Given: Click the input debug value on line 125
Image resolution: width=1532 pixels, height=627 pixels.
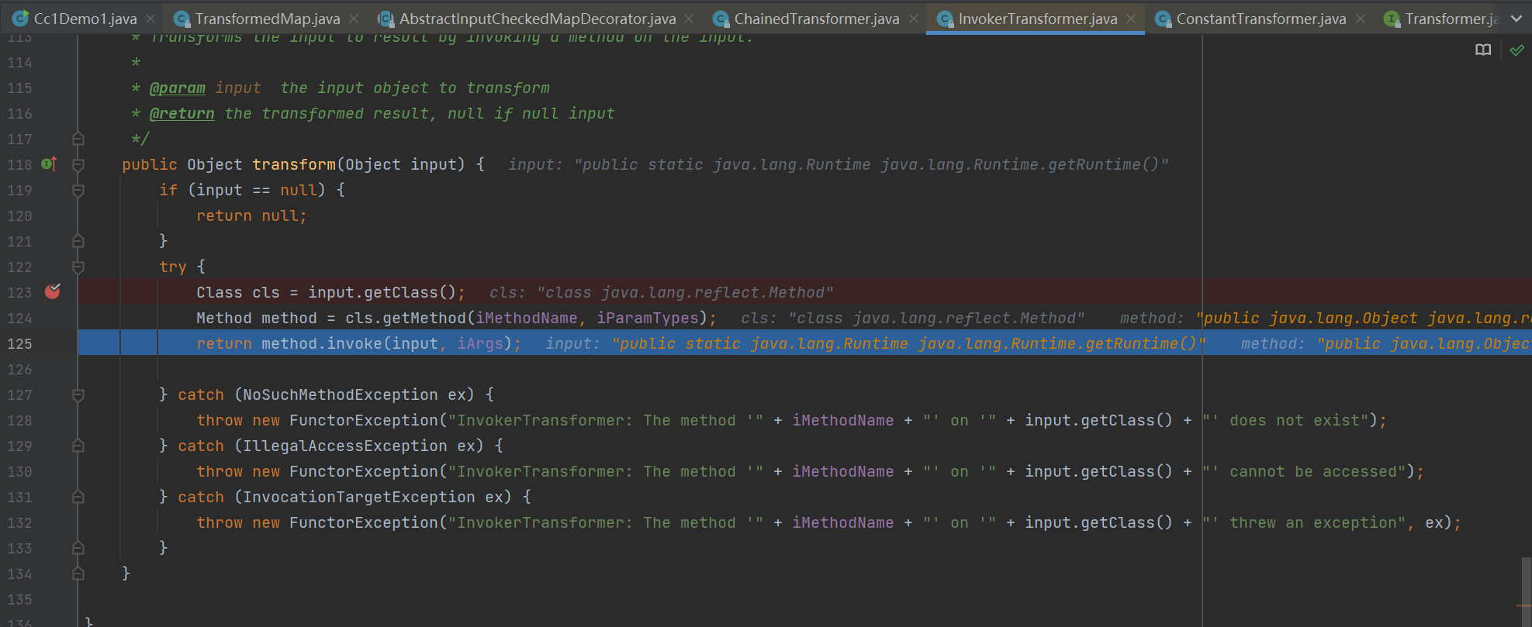Looking at the screenshot, I should [x=908, y=343].
